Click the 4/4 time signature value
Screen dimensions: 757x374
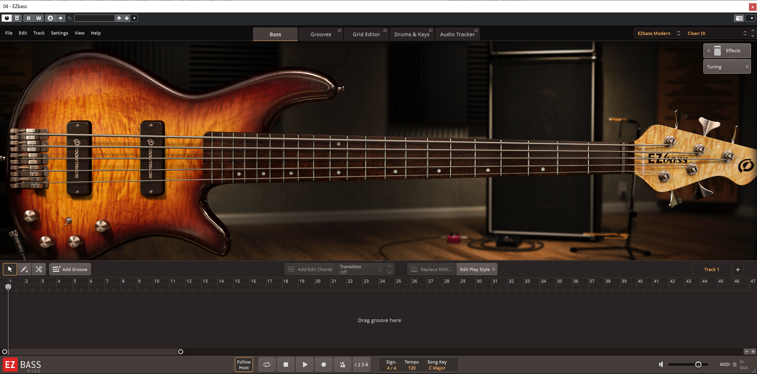[x=391, y=368]
